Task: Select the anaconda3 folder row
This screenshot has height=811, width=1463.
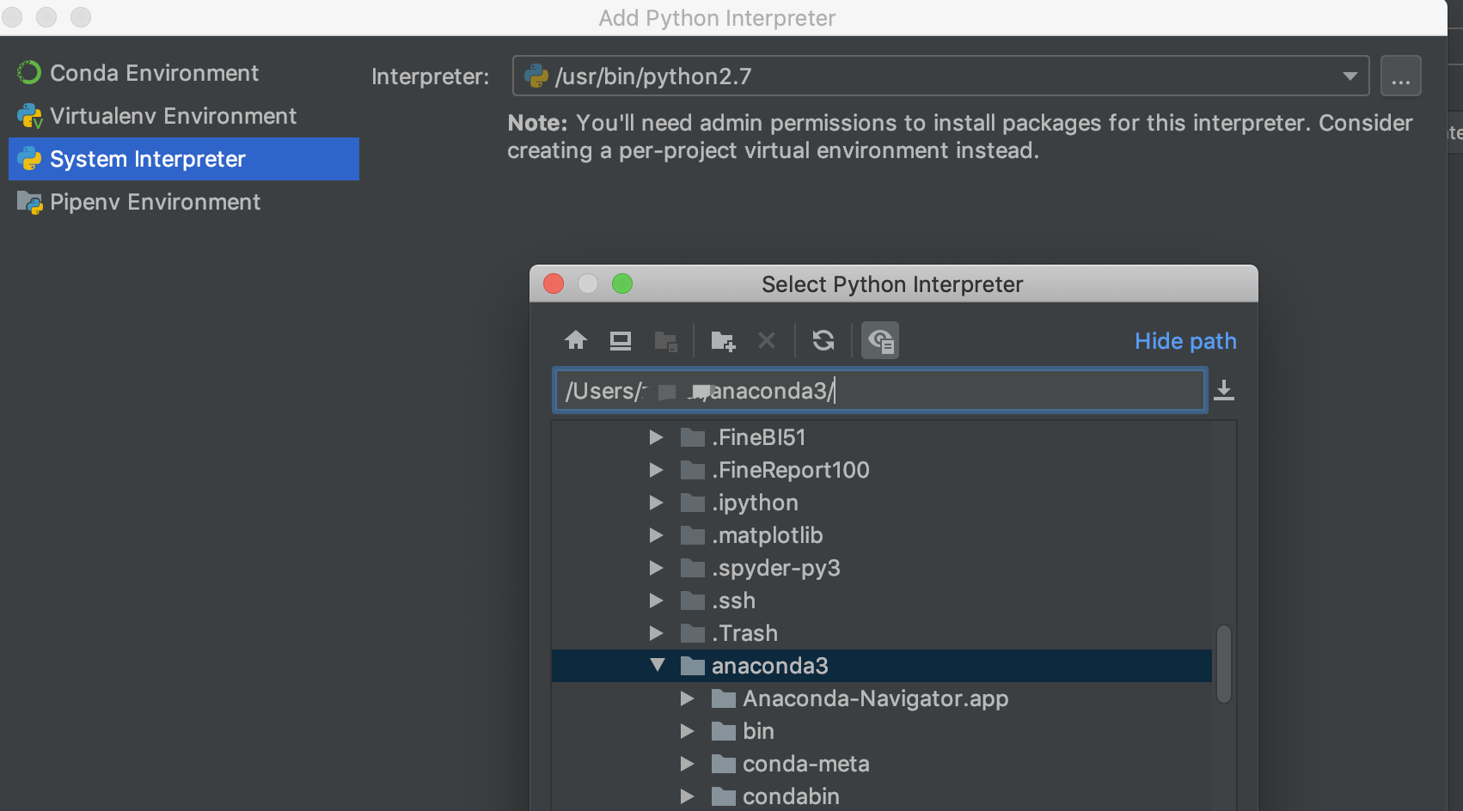Action: (881, 666)
